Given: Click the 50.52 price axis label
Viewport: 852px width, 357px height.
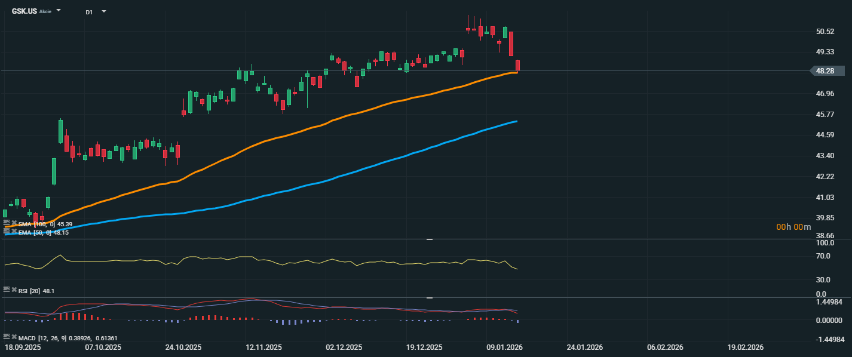Looking at the screenshot, I should tap(825, 31).
